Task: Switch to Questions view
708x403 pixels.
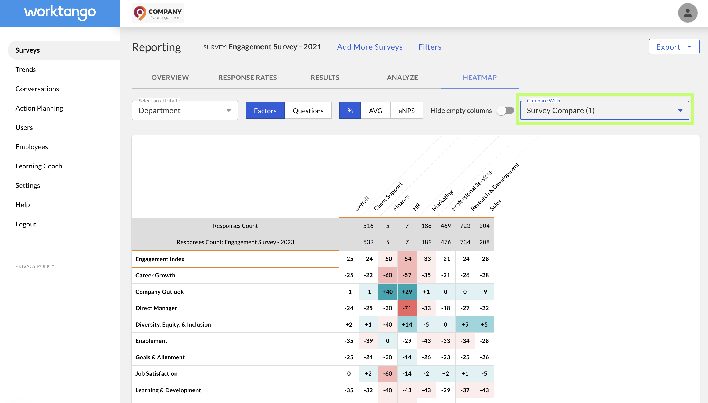Action: tap(308, 111)
